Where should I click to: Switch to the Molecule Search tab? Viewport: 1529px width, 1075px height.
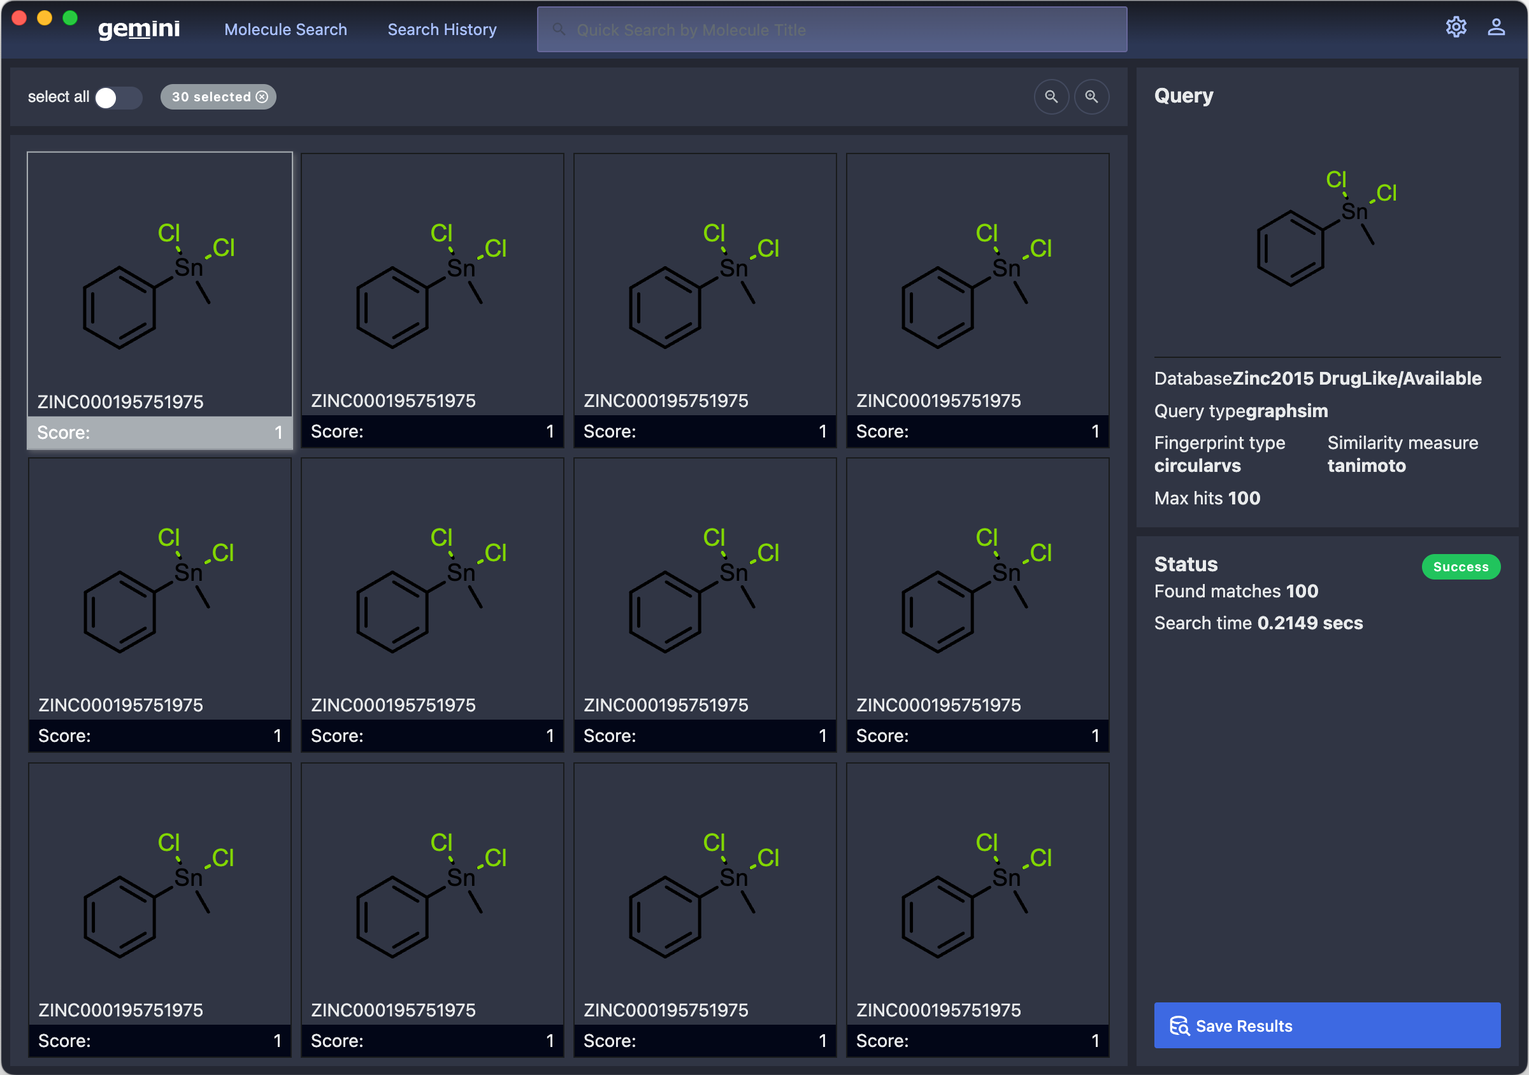(285, 29)
